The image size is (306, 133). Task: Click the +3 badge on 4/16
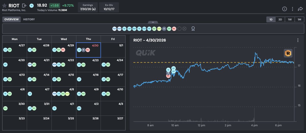(x=79, y=79)
